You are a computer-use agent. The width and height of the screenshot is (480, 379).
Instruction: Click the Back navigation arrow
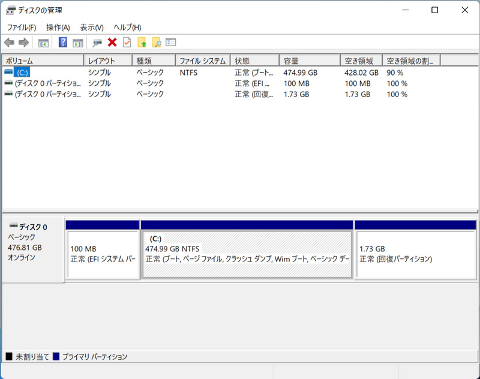(x=8, y=42)
